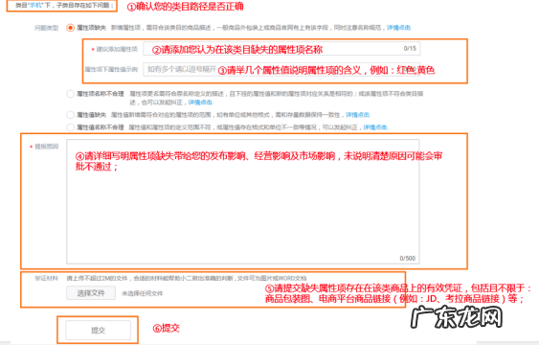539x345 pixels.
Task: Click the 0/500 character counter
Action: [407, 259]
